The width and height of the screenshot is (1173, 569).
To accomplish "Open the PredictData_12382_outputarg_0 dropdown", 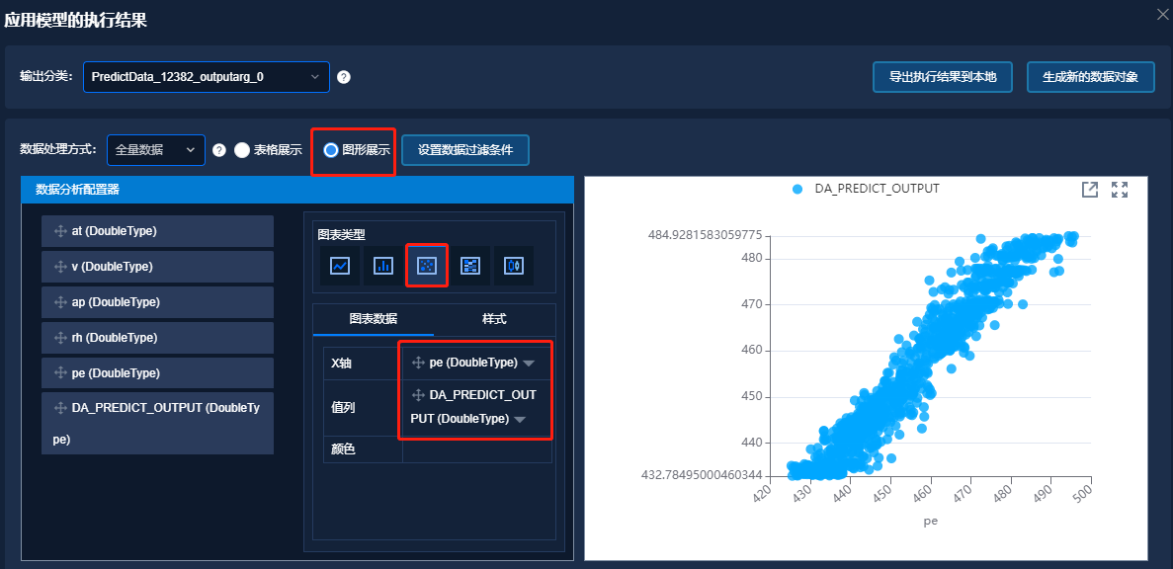I will [x=206, y=76].
